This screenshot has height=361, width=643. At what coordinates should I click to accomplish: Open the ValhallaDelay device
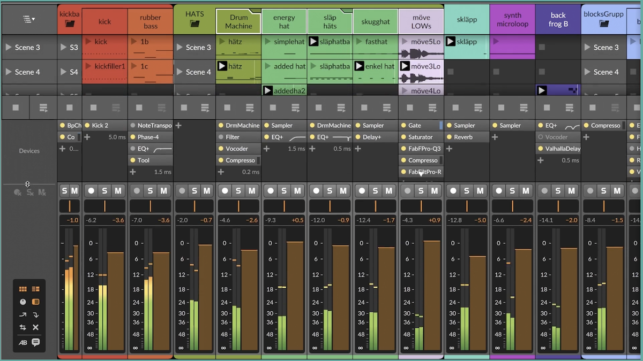(x=558, y=149)
